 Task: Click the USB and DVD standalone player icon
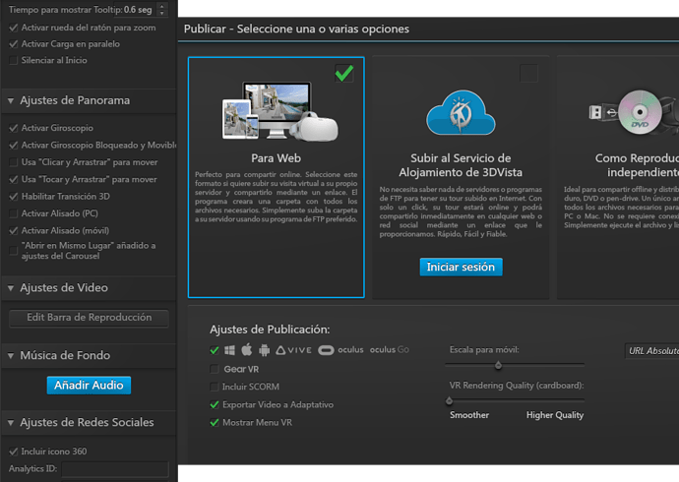click(633, 112)
